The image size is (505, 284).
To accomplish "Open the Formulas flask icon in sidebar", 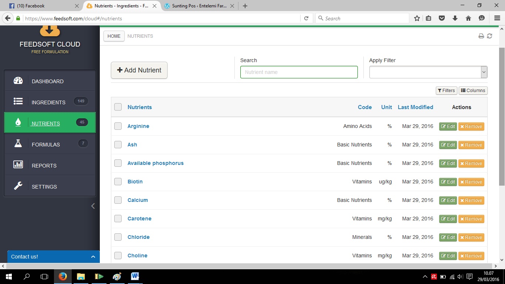I will point(18,144).
